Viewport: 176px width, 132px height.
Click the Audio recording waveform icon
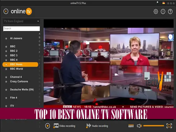89,126
